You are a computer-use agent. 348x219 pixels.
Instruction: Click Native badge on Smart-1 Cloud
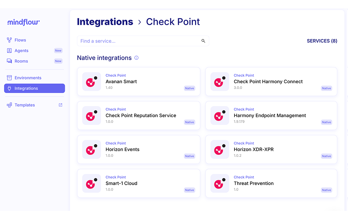click(190, 190)
